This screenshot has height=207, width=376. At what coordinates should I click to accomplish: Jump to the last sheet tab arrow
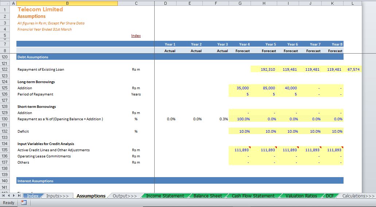pos(19,196)
